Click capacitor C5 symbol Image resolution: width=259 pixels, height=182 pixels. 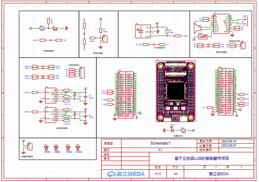coord(85,116)
